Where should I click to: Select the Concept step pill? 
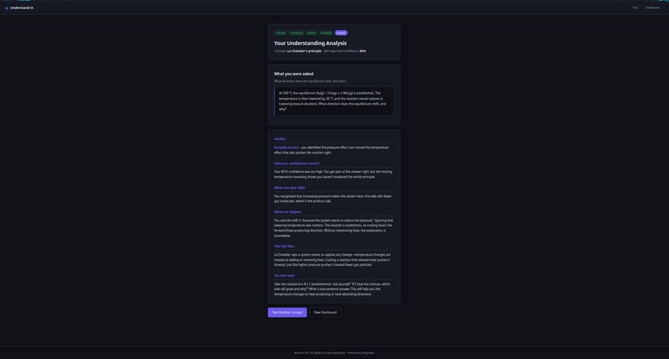coord(281,33)
